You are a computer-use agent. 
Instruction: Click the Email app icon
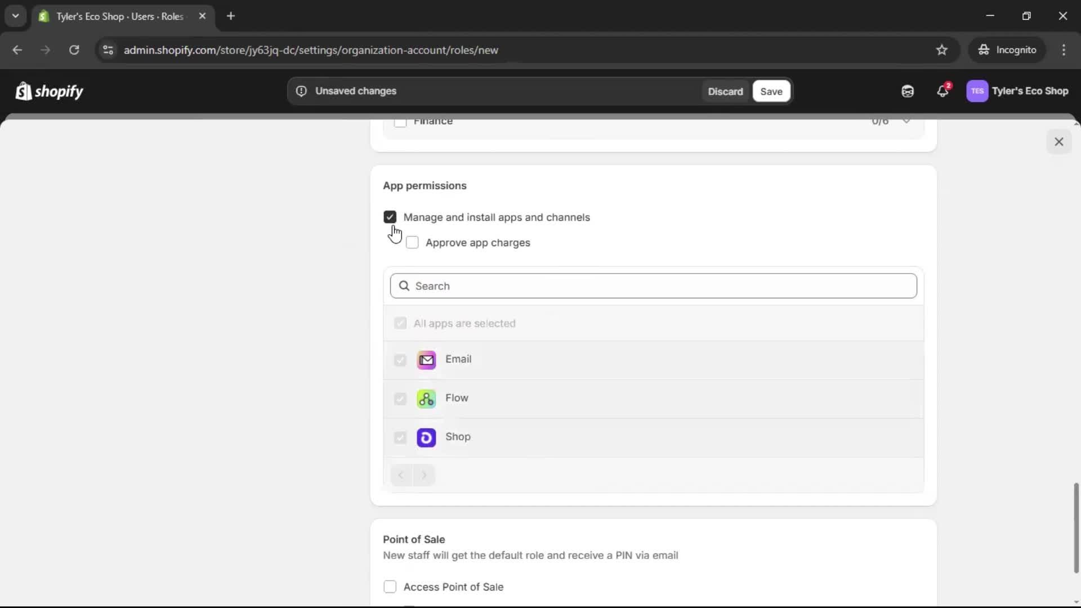pos(426,360)
